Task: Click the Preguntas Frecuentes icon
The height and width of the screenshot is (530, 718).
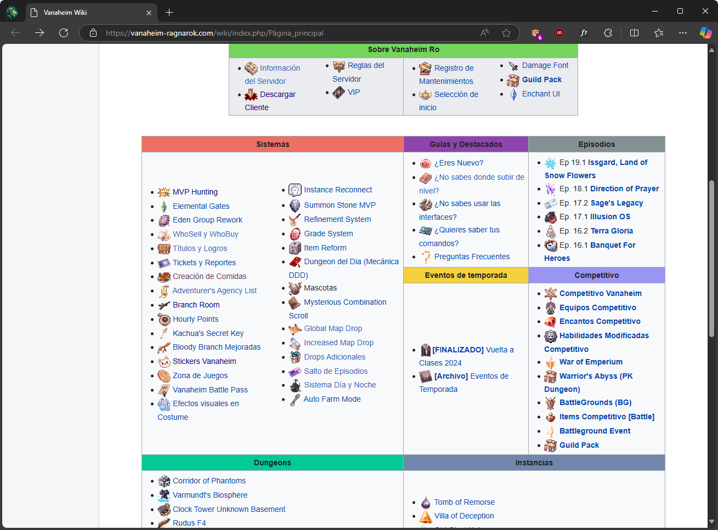Action: [426, 257]
